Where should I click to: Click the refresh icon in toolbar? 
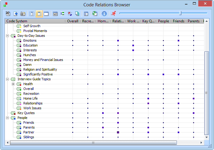pyautogui.click(x=95, y=14)
